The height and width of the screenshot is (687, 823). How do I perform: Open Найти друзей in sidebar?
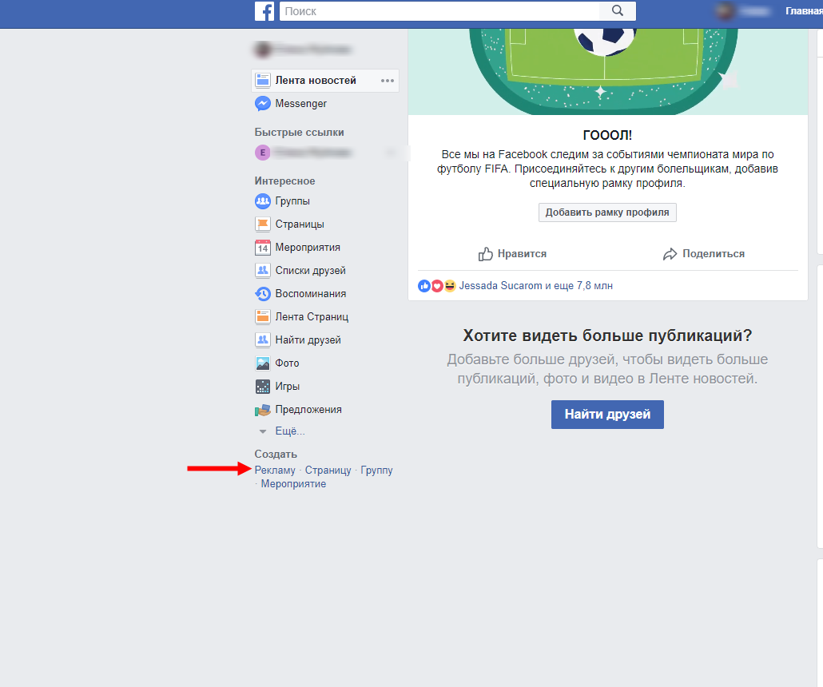tap(308, 340)
